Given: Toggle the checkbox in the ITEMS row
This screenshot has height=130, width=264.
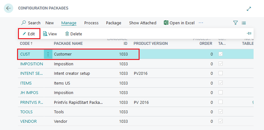Looking at the screenshot, I should [x=220, y=83].
